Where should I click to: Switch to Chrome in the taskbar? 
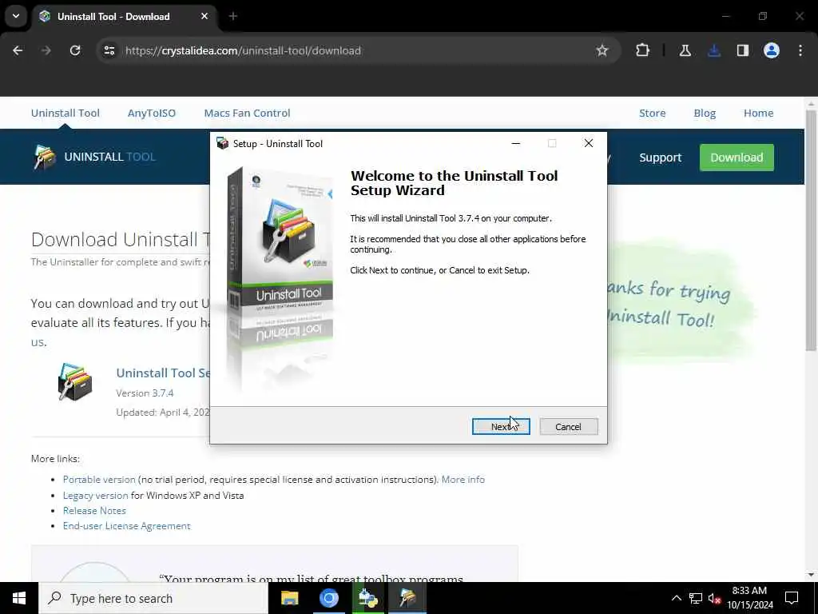(328, 598)
